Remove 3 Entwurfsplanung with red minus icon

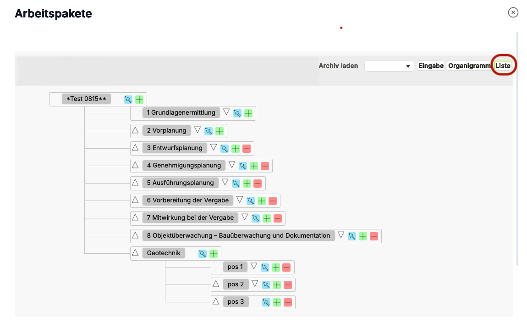(x=247, y=149)
